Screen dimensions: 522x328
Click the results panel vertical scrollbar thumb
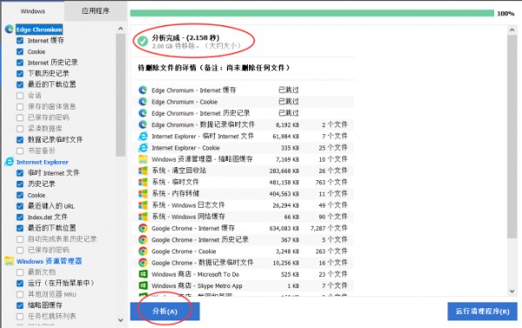(512, 137)
